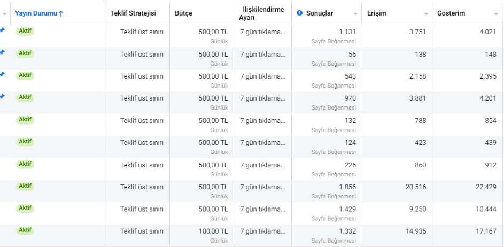504x247 pixels.
Task: Click Aktif badge in the 100,00 TL row
Action: pos(25,230)
